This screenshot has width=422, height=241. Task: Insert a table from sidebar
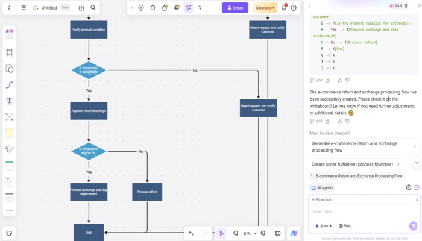tap(10, 165)
